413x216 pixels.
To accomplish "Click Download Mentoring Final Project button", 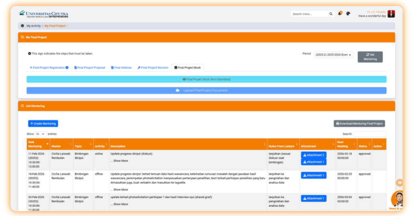I will click(x=359, y=123).
